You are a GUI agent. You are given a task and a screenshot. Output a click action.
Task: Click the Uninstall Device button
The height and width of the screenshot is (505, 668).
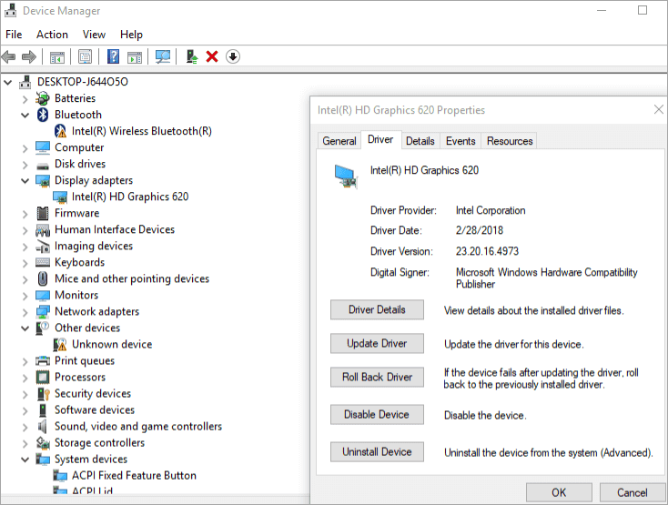tap(377, 452)
